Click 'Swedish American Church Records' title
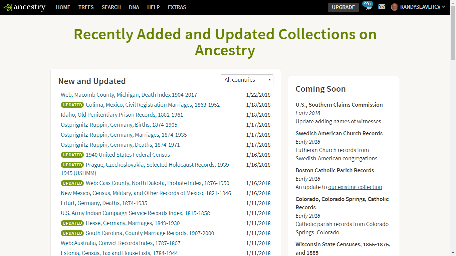The image size is (456, 256). [x=339, y=133]
